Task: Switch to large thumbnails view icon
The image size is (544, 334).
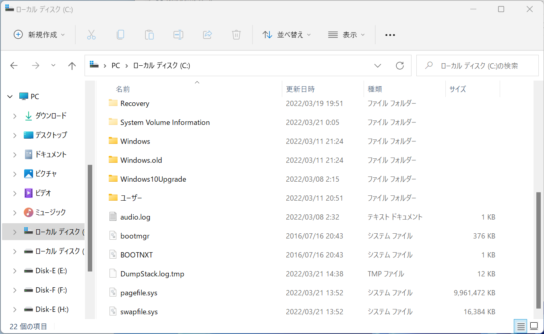Action: pyautogui.click(x=534, y=326)
